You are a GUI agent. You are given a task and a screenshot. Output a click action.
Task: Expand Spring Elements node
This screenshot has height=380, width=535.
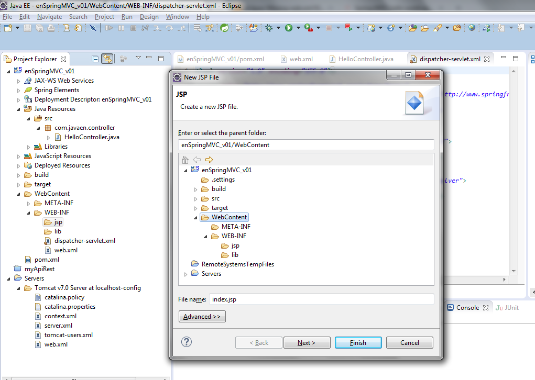(18, 91)
